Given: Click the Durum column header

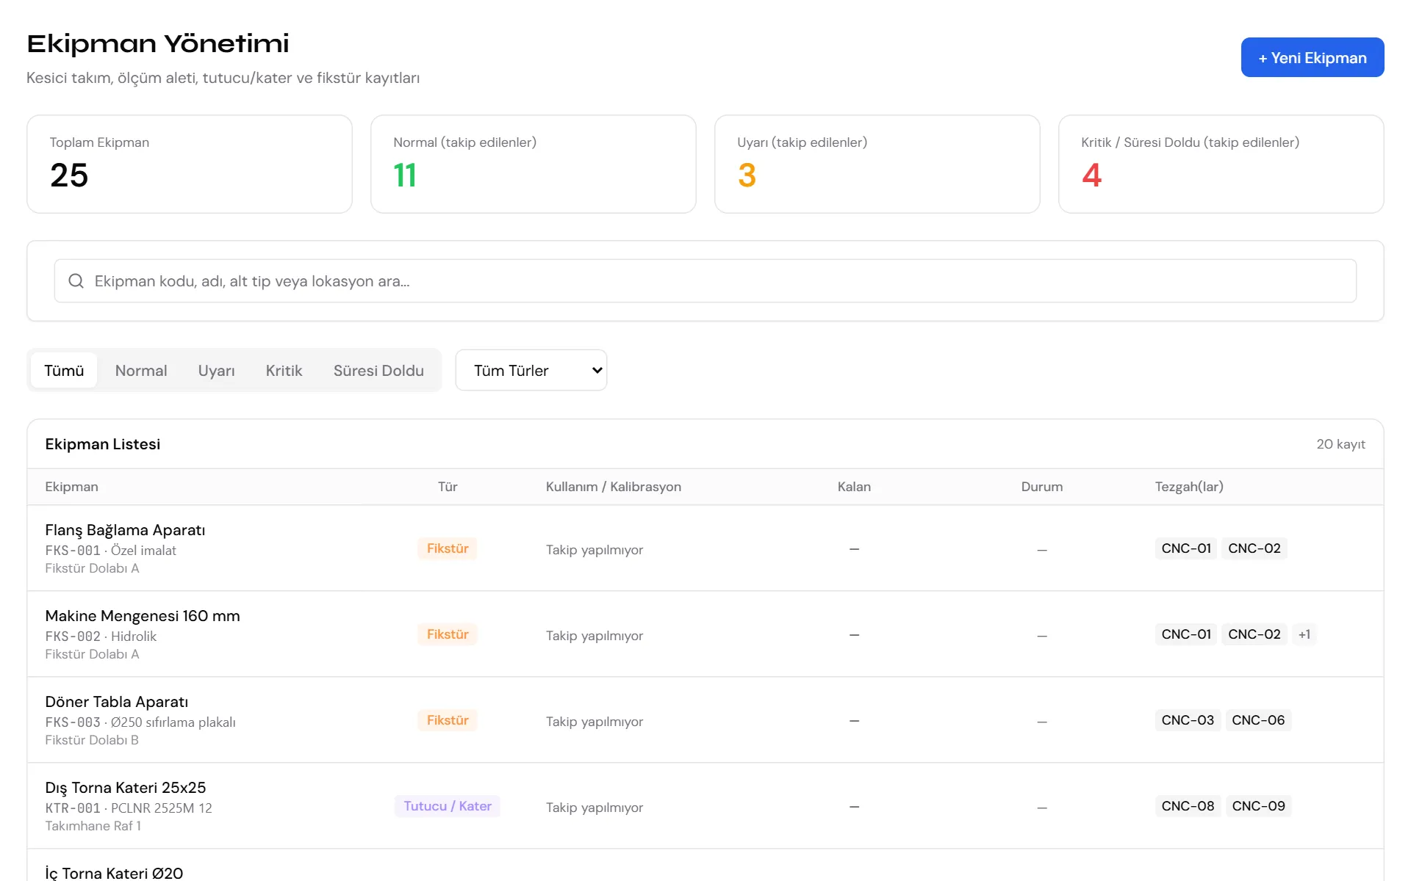Looking at the screenshot, I should point(1042,487).
